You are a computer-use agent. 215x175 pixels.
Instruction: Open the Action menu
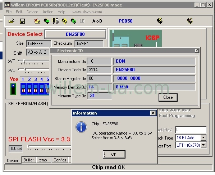pos(48,12)
